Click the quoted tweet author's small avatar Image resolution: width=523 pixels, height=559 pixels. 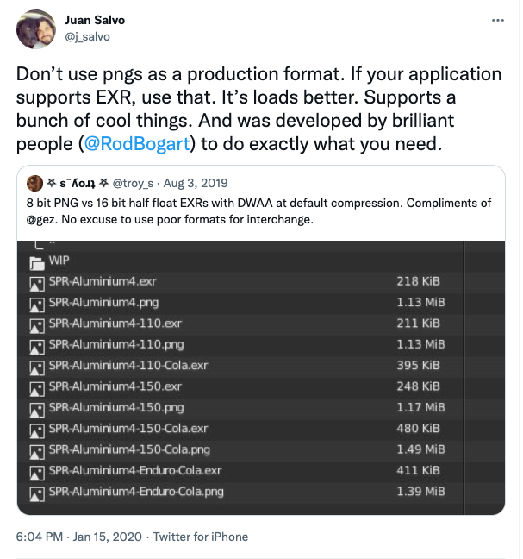coord(35,183)
